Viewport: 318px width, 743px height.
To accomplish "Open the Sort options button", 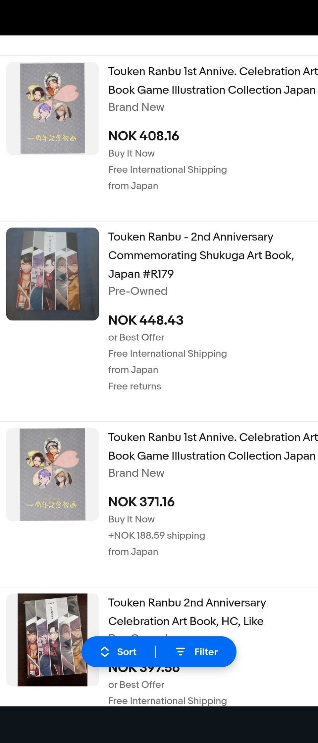I will coord(119,652).
